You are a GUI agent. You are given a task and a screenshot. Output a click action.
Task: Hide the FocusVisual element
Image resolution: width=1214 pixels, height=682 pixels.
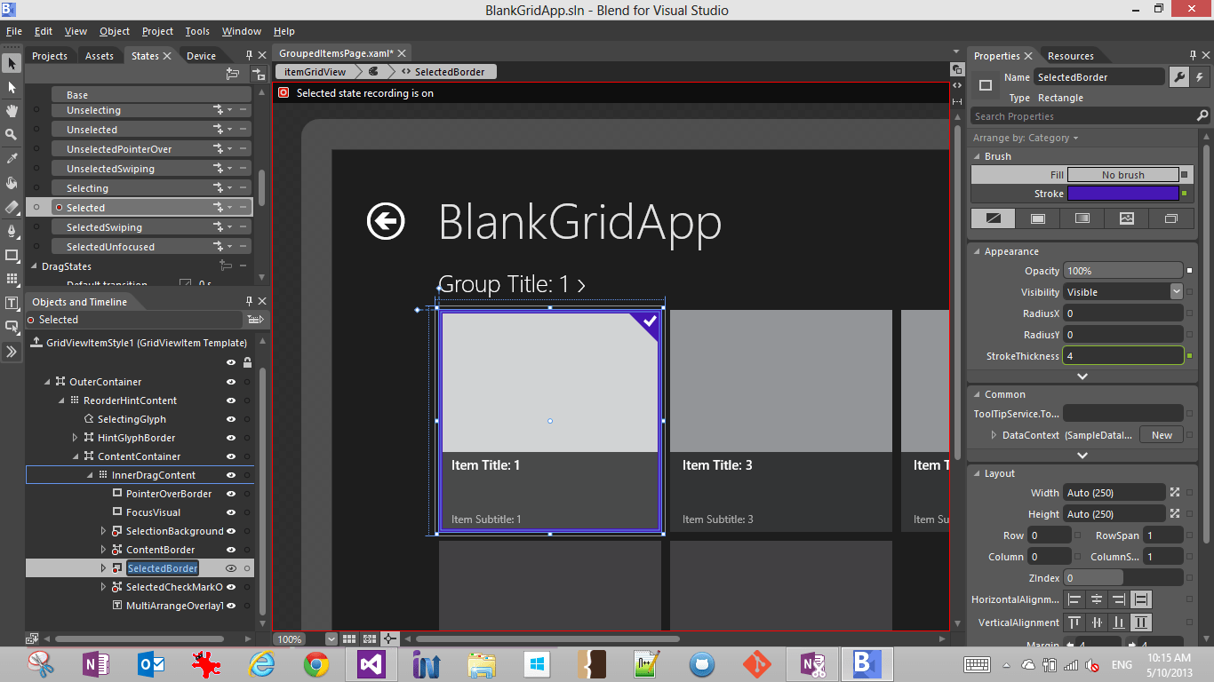point(231,512)
